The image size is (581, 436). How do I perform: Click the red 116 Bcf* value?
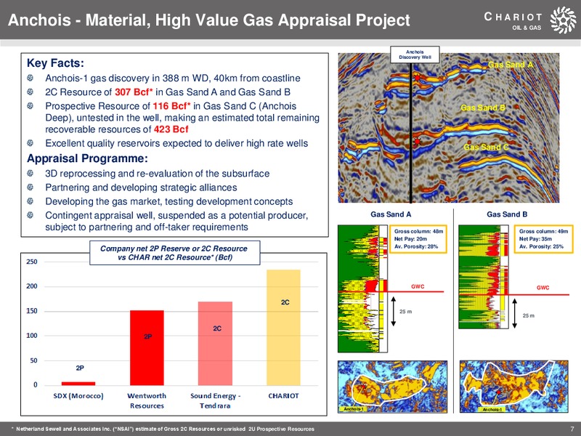click(172, 106)
